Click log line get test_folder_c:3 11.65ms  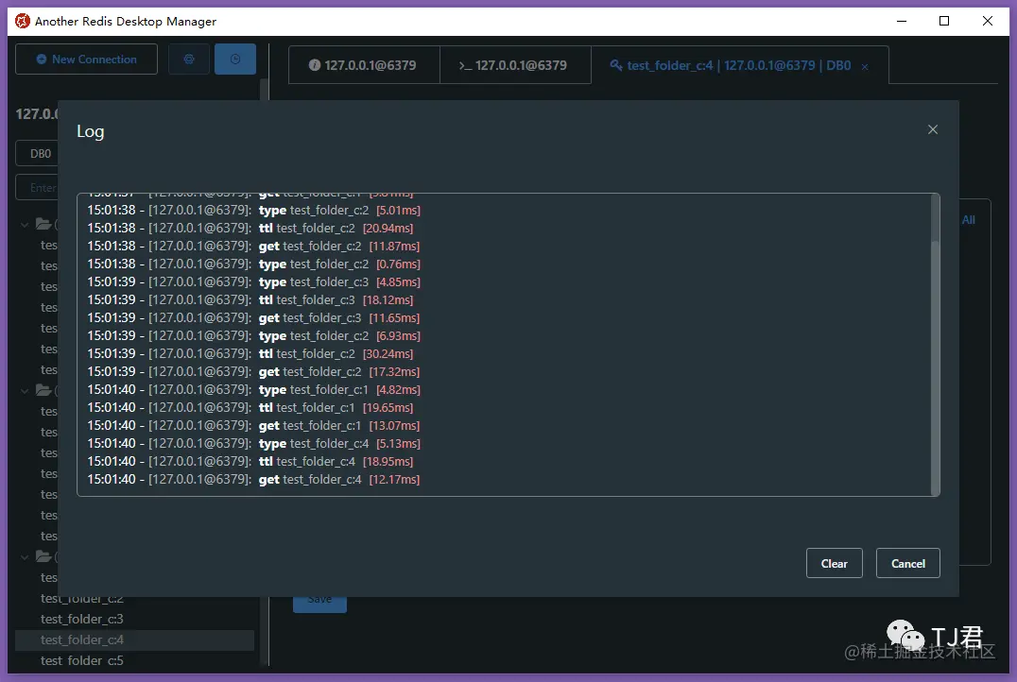[253, 318]
